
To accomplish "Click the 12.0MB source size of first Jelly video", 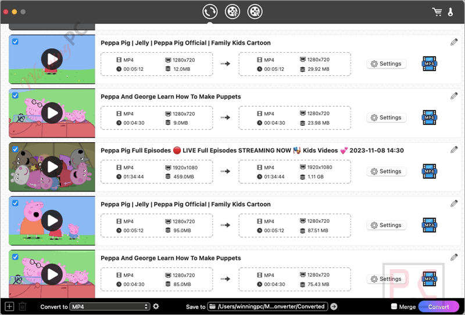I will pos(182,69).
